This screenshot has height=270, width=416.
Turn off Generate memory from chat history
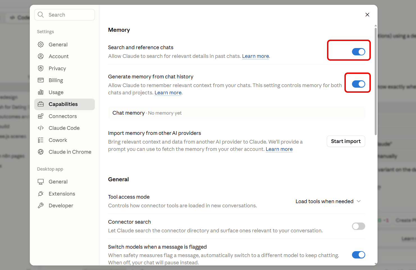(358, 84)
